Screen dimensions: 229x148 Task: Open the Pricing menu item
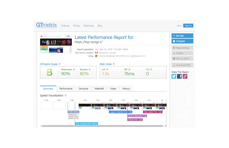77,26
